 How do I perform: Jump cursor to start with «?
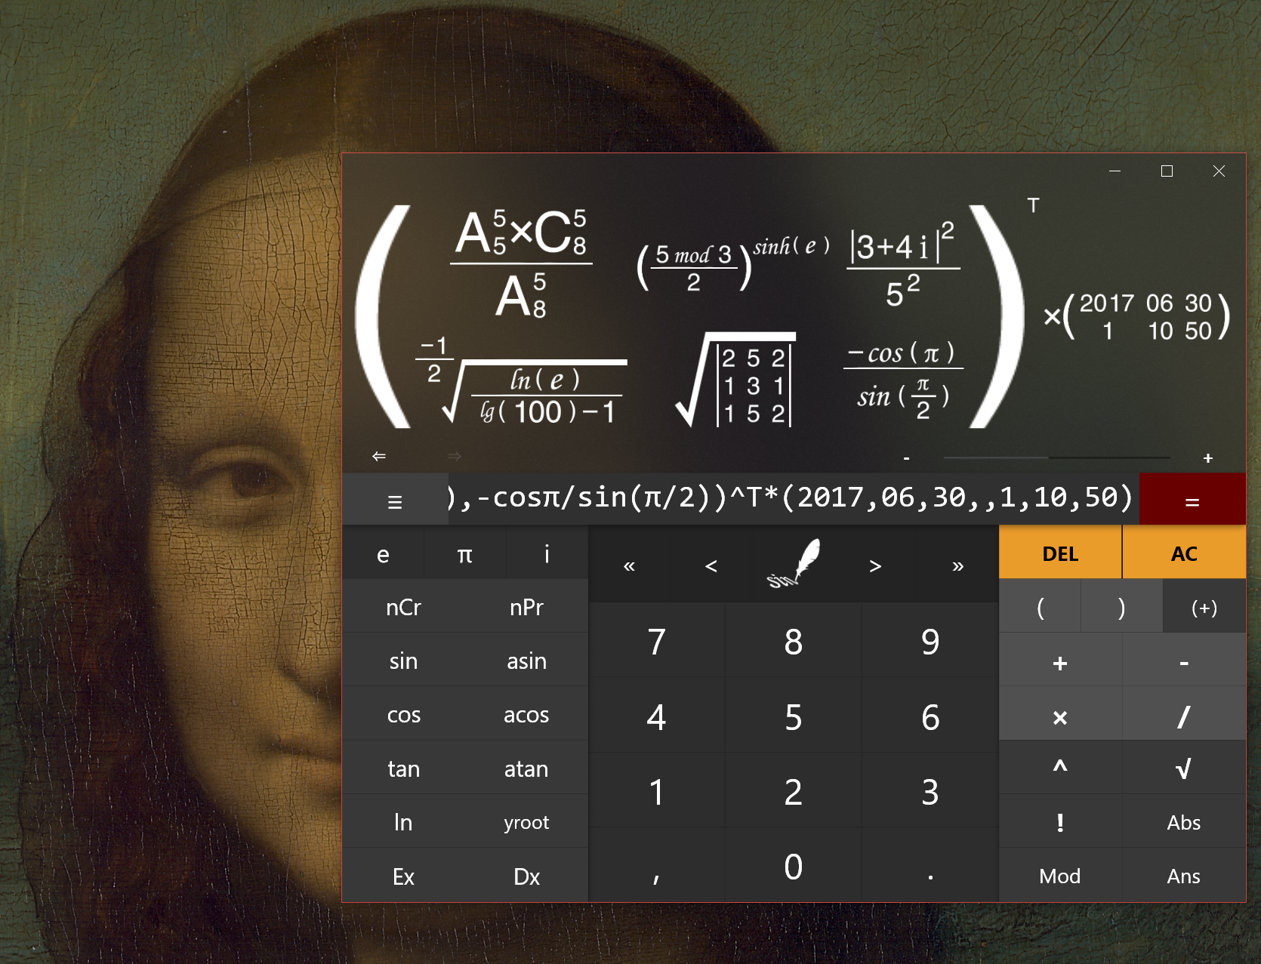pyautogui.click(x=629, y=565)
